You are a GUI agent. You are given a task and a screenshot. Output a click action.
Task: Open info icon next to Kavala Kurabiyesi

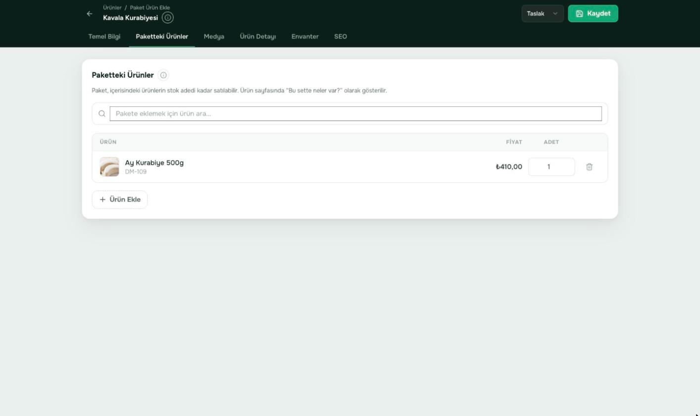coord(168,18)
